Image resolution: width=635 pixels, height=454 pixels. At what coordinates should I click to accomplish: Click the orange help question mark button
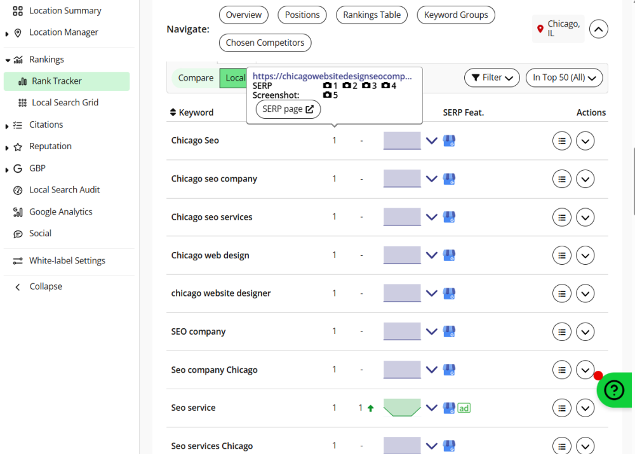pyautogui.click(x=614, y=390)
